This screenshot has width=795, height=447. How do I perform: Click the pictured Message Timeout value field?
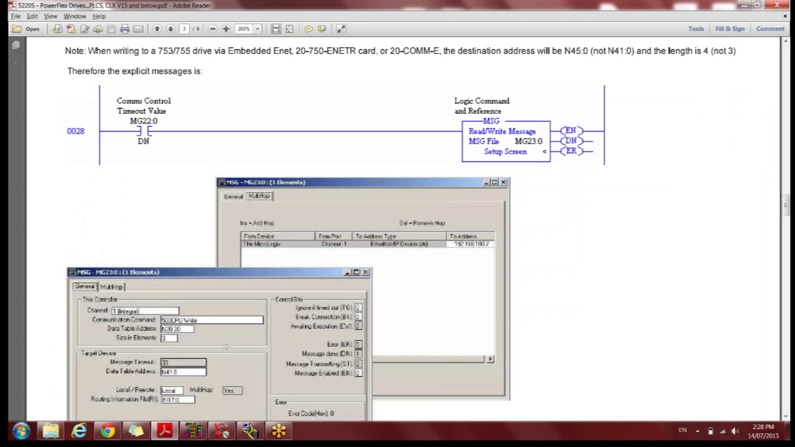[183, 363]
